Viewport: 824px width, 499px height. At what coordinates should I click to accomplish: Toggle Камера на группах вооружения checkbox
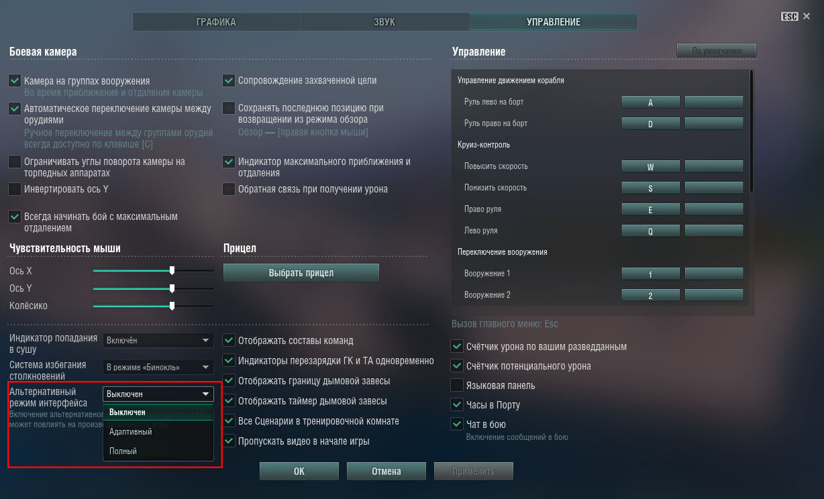(15, 80)
